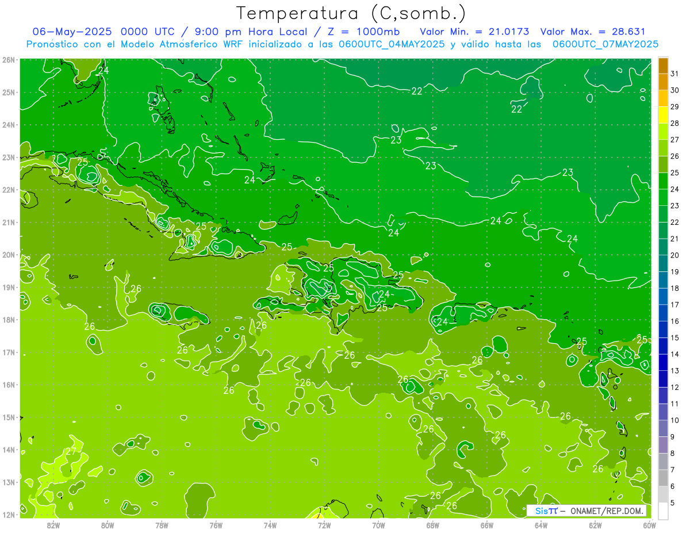The width and height of the screenshot is (690, 533).
Task: Click the '8' label on the color scale
Action: pyautogui.click(x=673, y=453)
